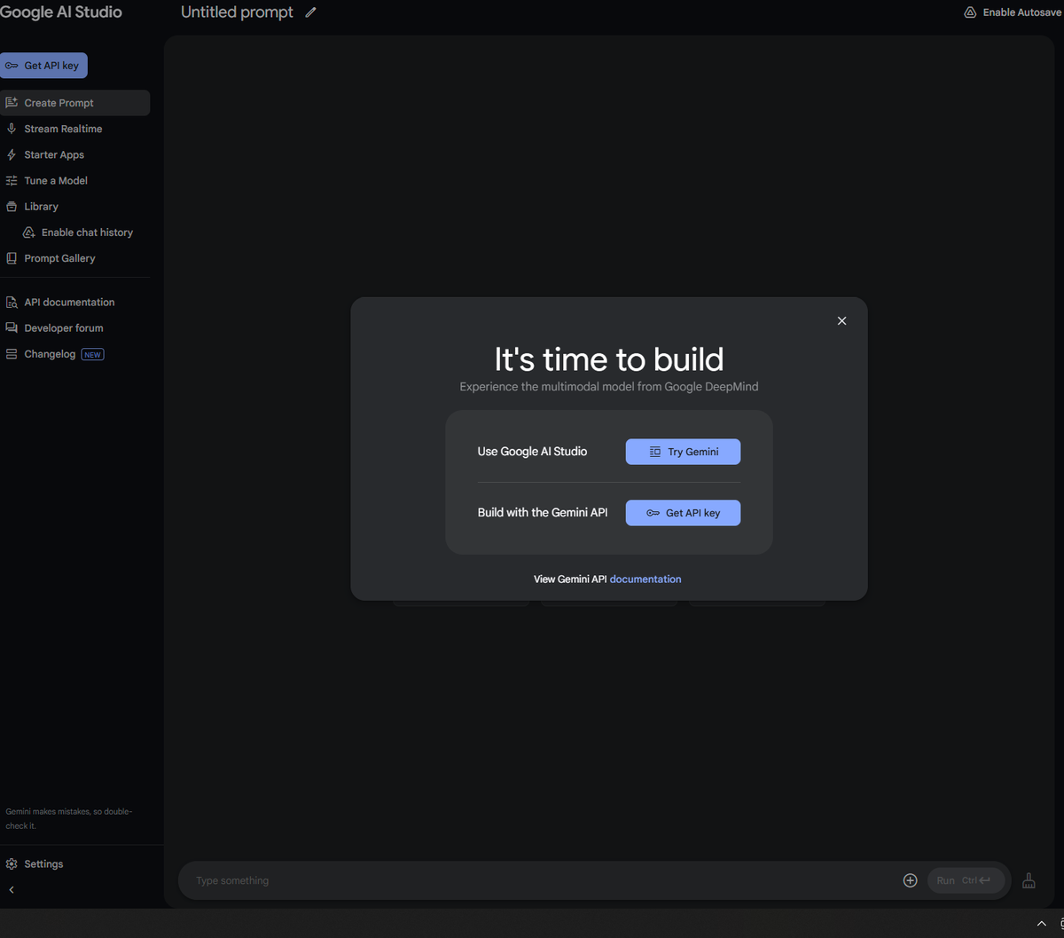Click the API documentation icon
Screen dimensions: 1064x938
tap(12, 302)
